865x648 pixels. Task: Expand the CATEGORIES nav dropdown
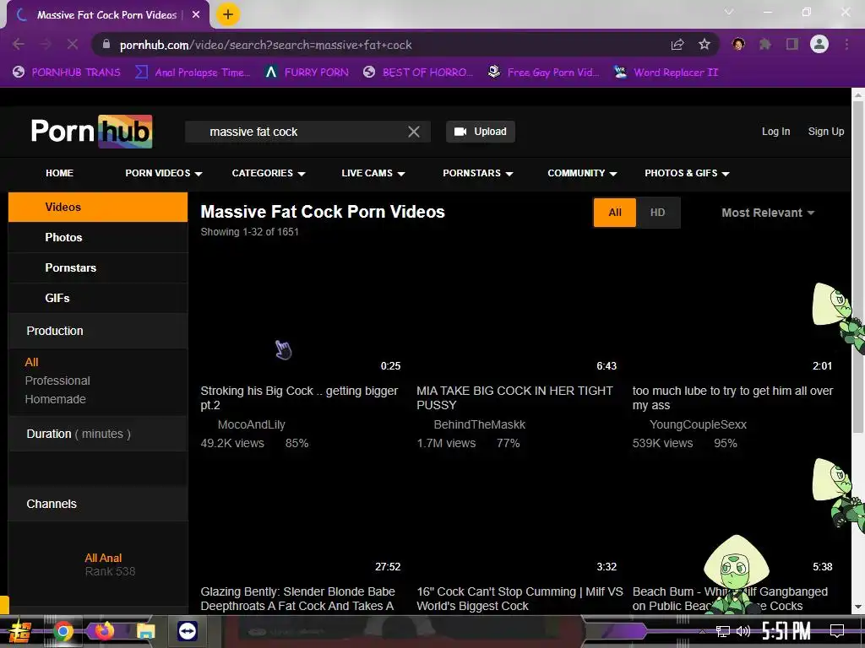269,173
